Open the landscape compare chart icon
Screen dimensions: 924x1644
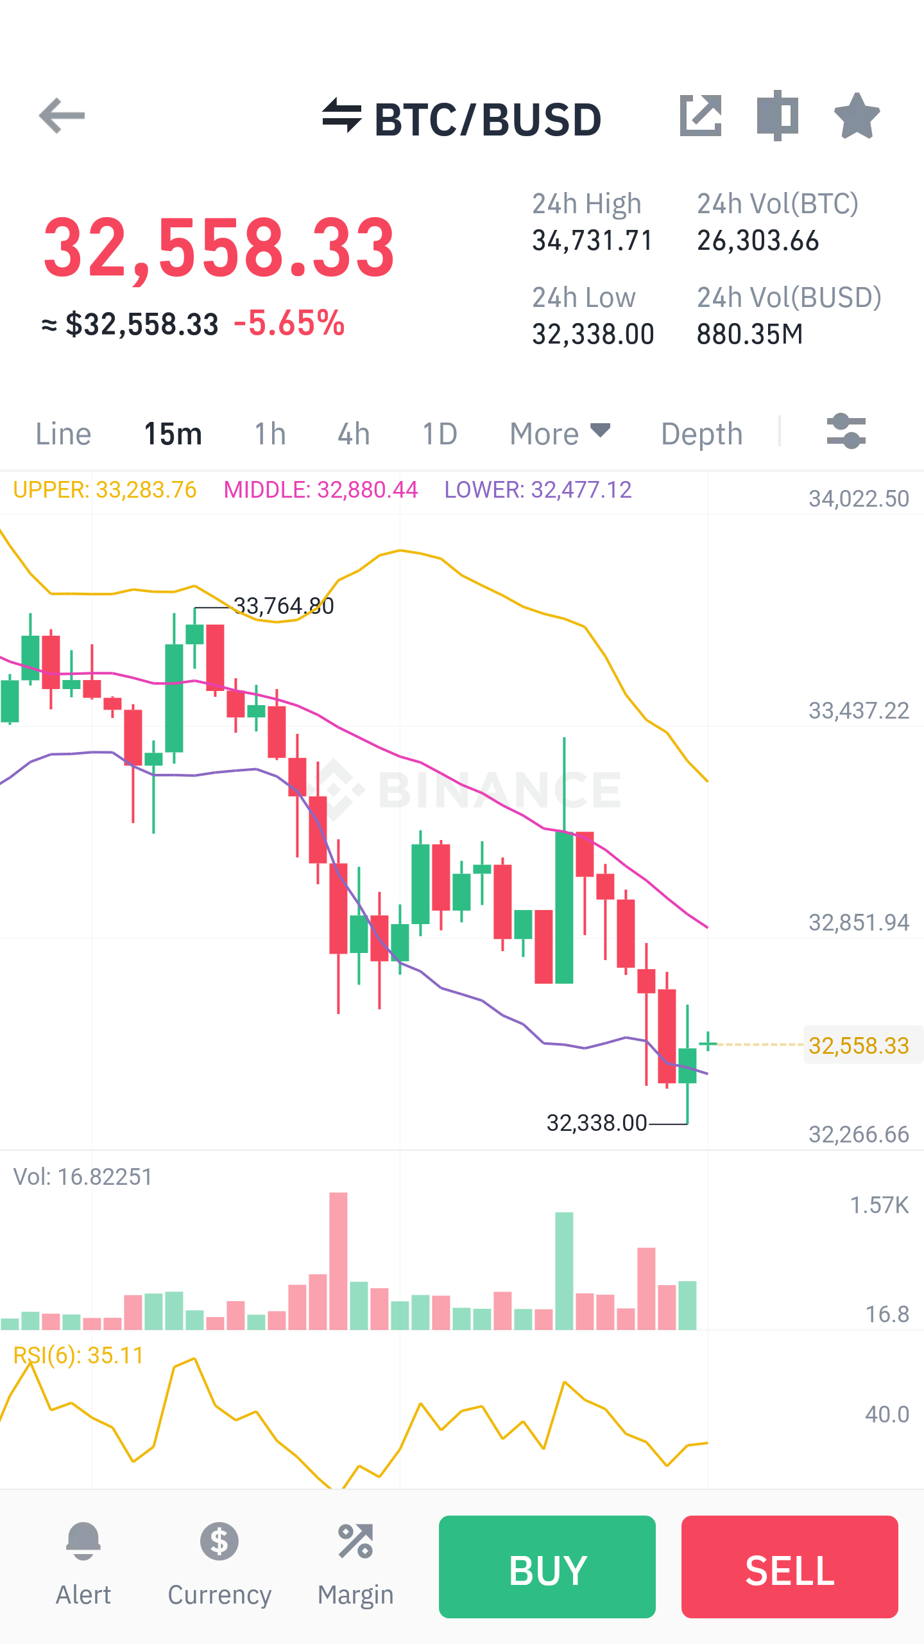pos(777,116)
